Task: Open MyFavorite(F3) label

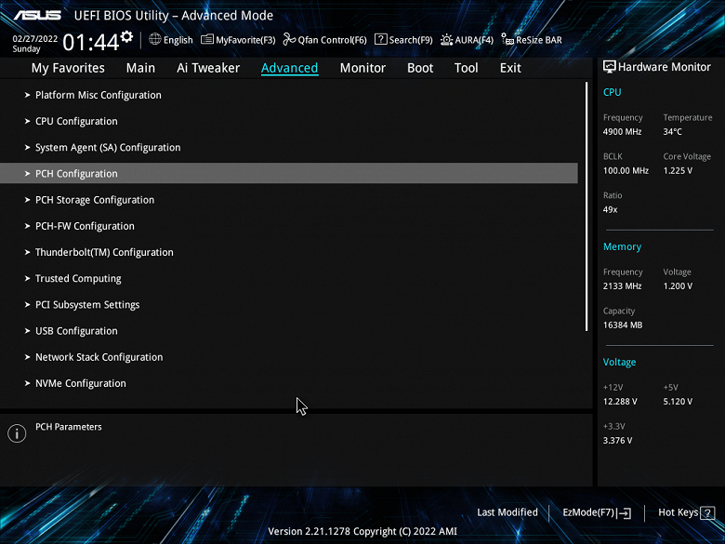Action: (x=245, y=40)
